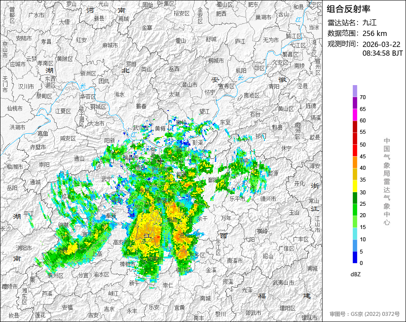Click the dBZ unit label under legend
406x322 pixels.
(x=355, y=275)
